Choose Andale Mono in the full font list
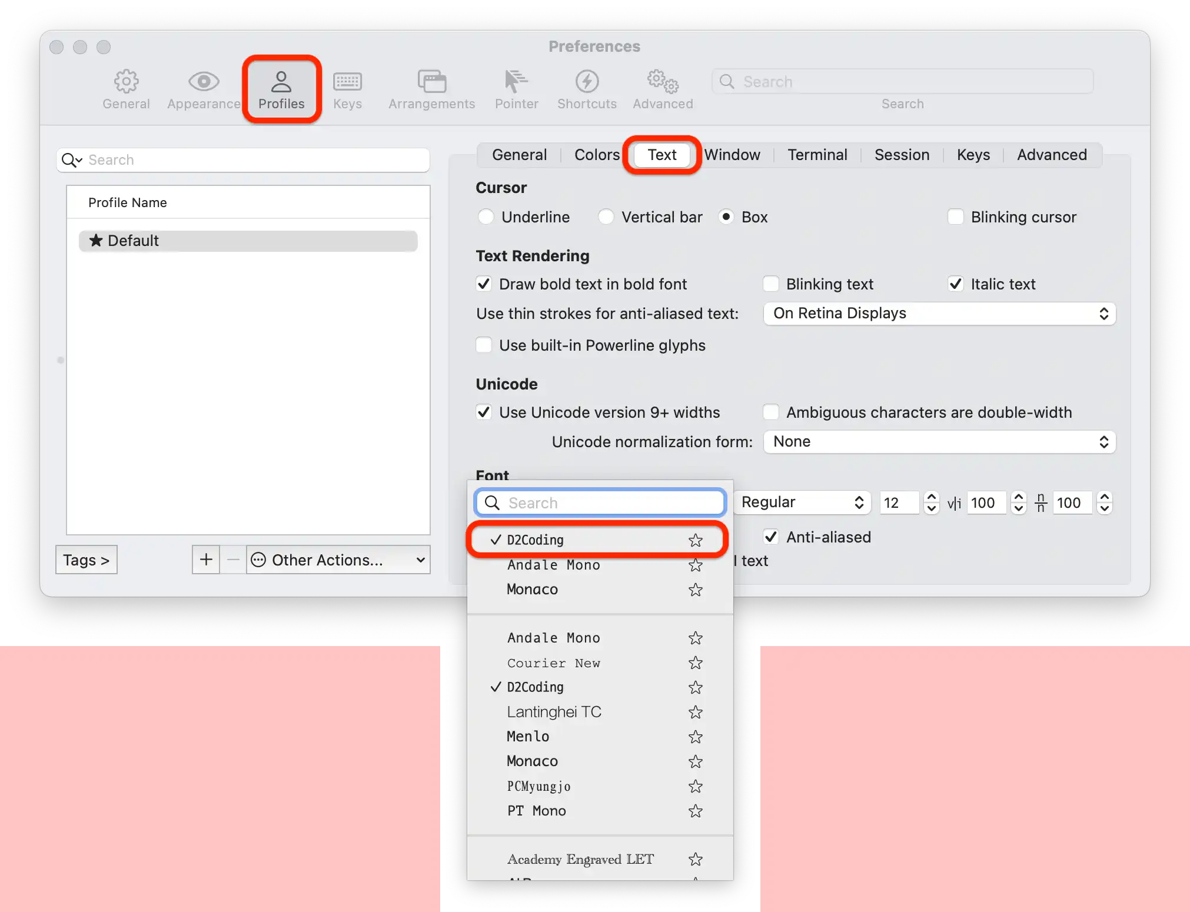Image resolution: width=1190 pixels, height=912 pixels. pos(600,638)
